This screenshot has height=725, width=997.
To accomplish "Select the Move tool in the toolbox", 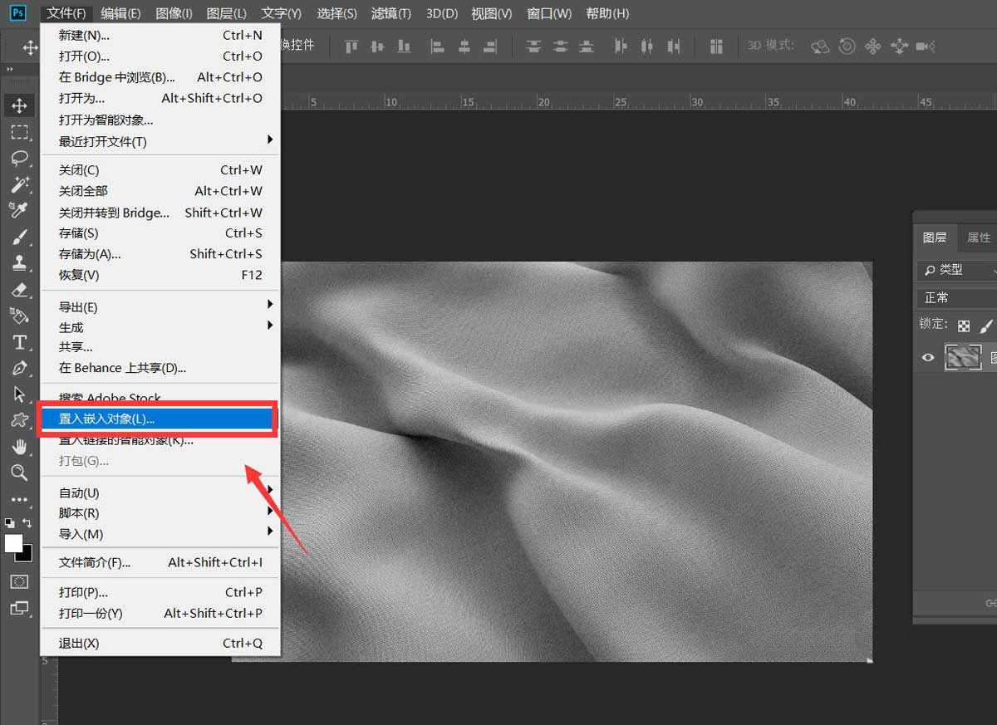I will point(19,105).
